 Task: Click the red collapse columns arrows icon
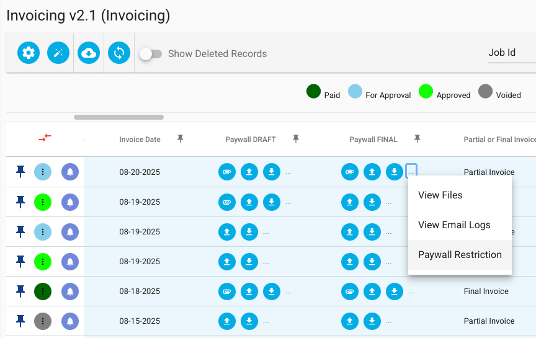[45, 138]
